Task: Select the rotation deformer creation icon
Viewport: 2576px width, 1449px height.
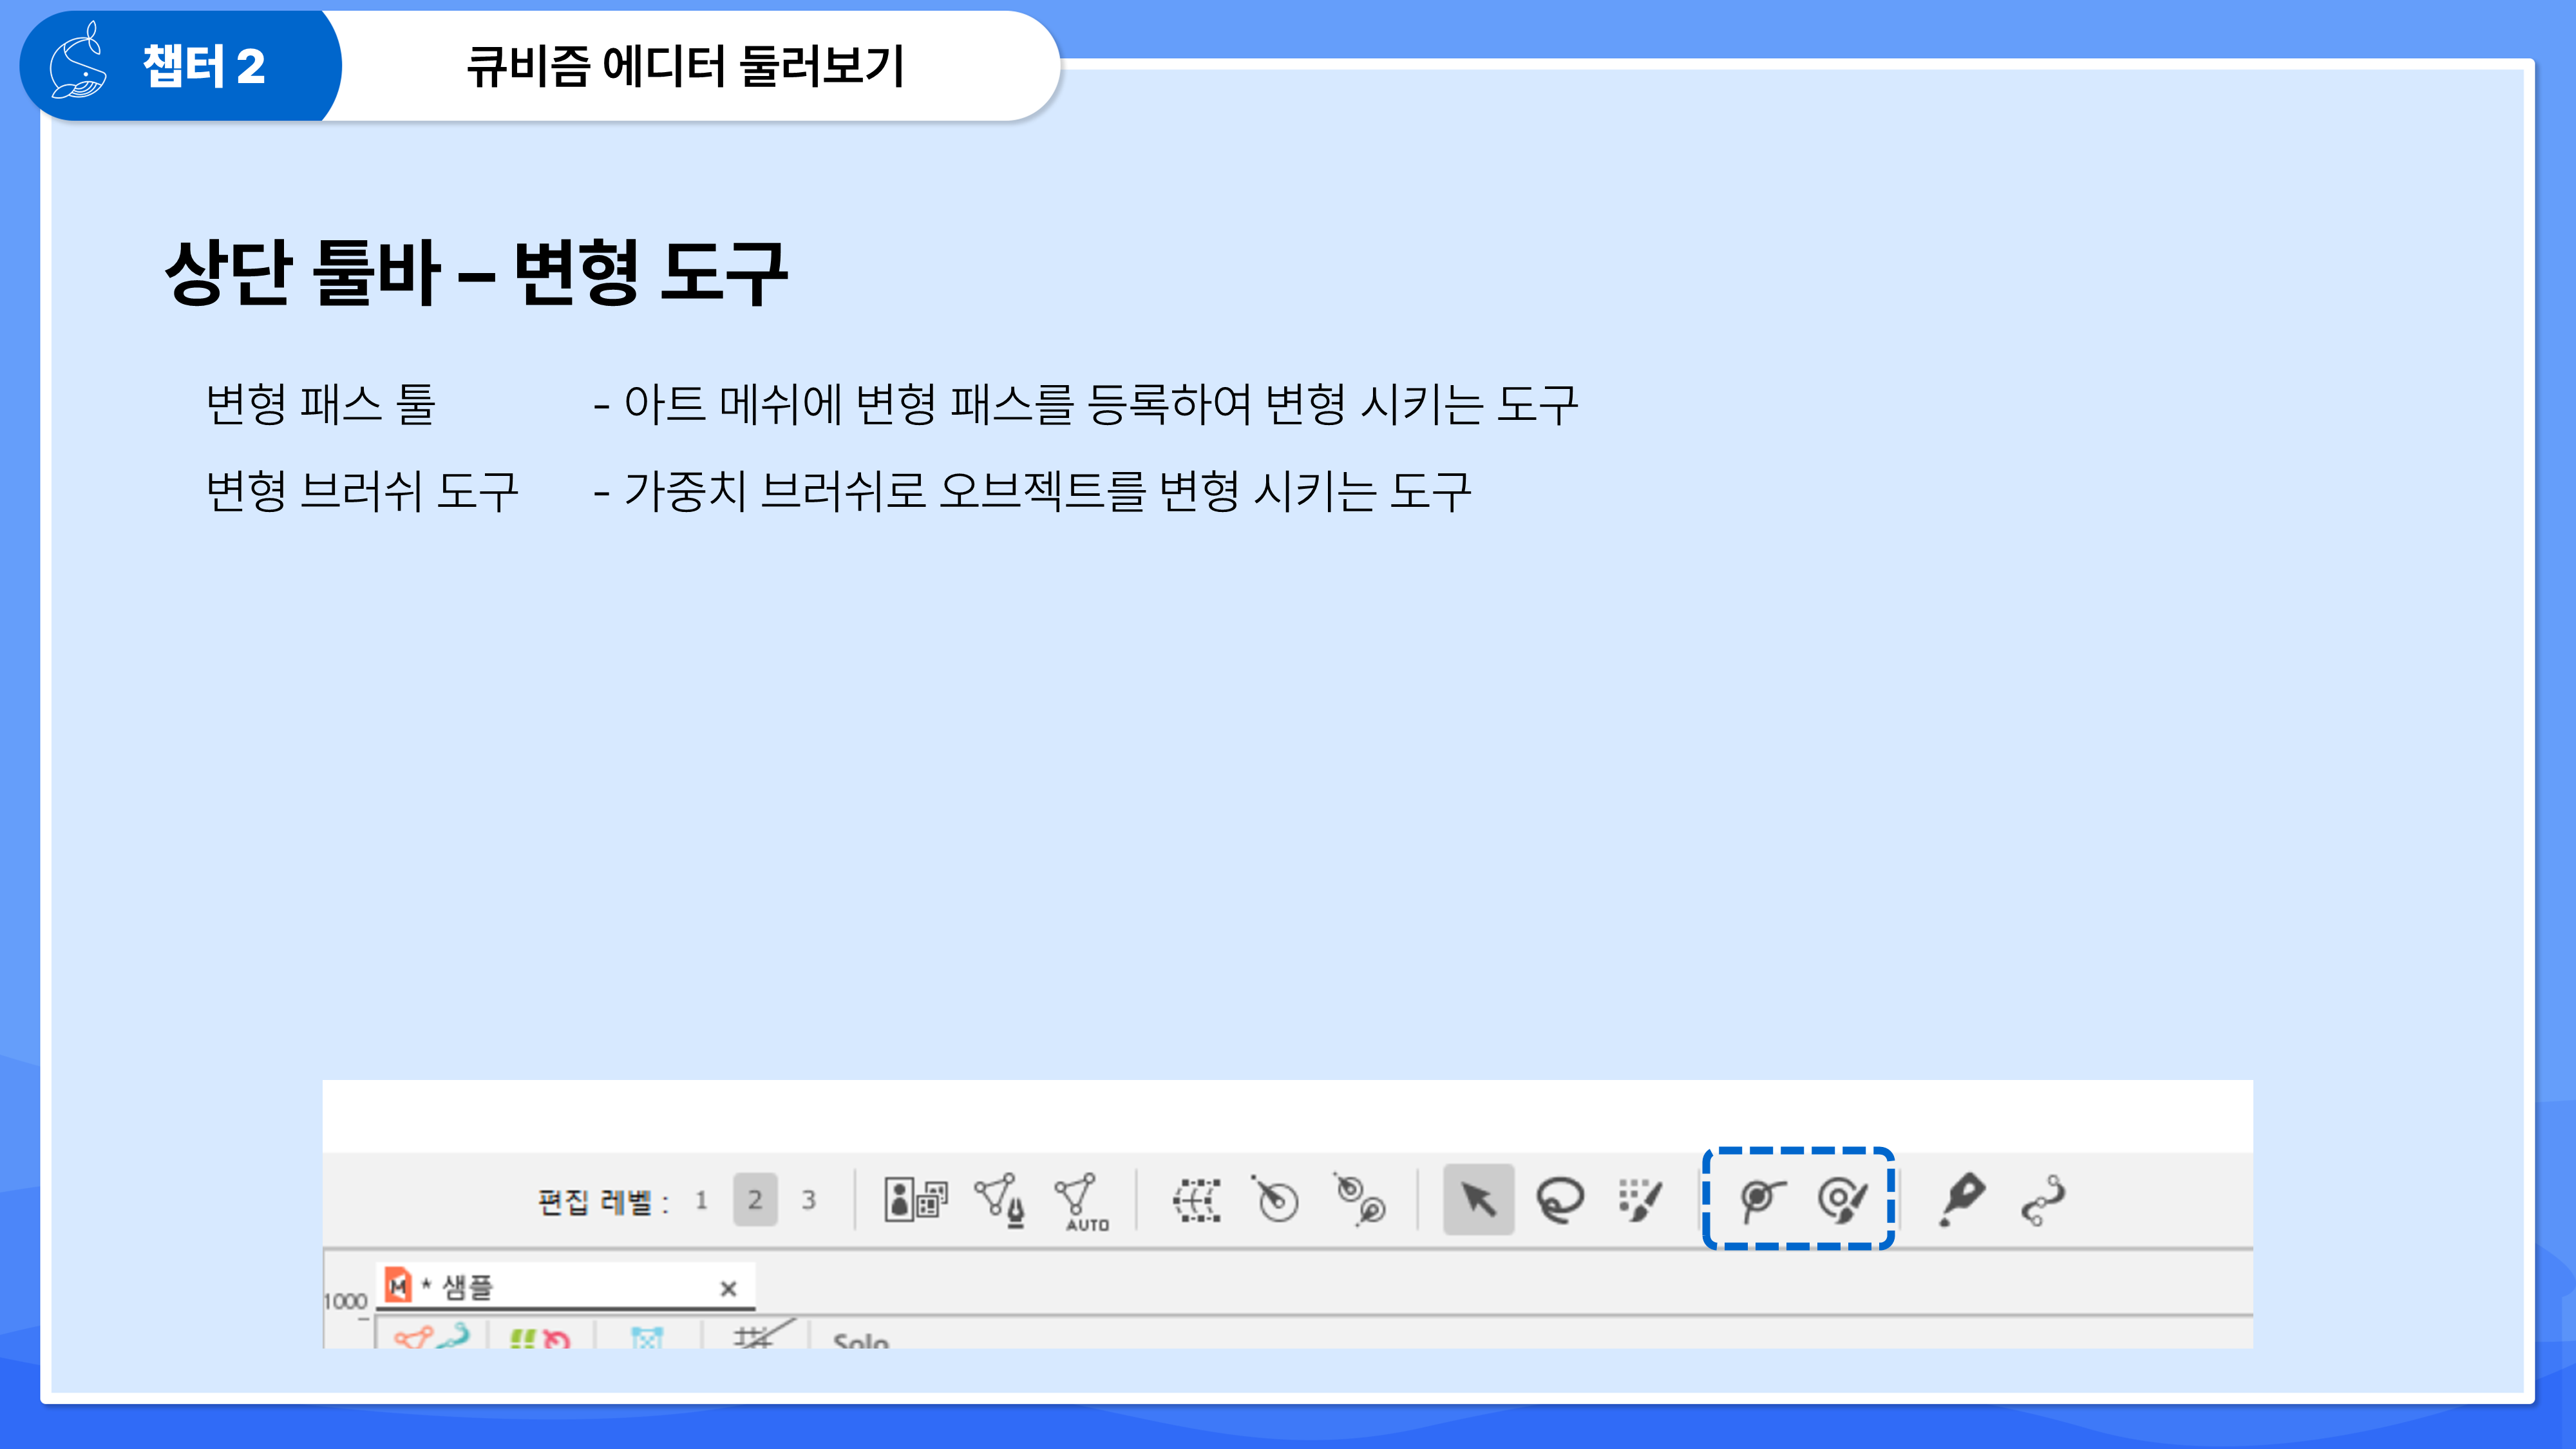Action: pos(1276,1199)
